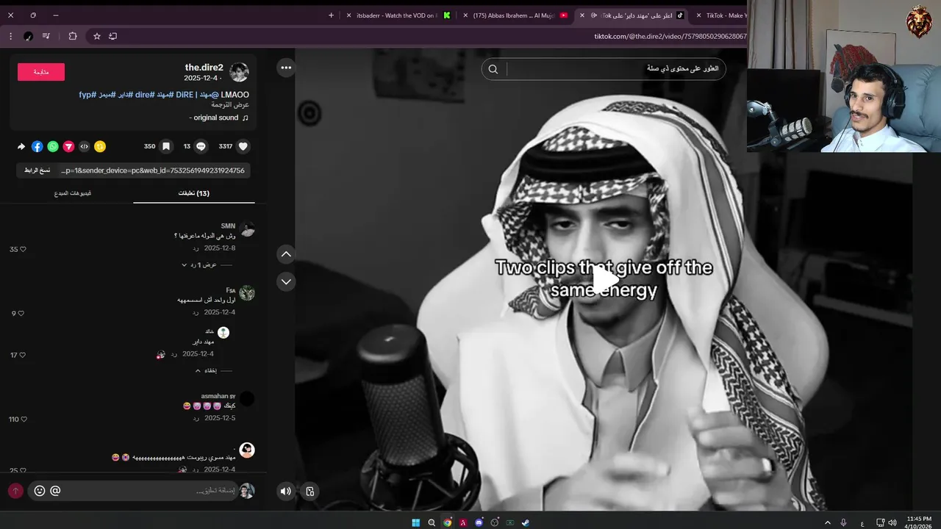
Task: Reply to asmahan sy's comment
Action: pos(196,418)
